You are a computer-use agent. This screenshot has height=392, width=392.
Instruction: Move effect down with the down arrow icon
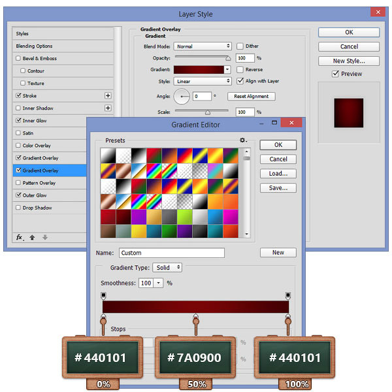[x=45, y=237]
